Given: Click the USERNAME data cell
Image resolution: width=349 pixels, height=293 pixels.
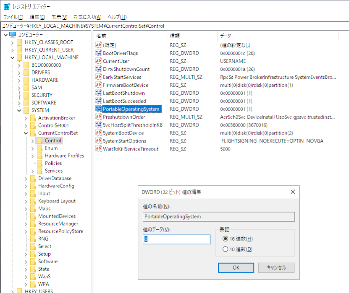Looking at the screenshot, I should 233,61.
